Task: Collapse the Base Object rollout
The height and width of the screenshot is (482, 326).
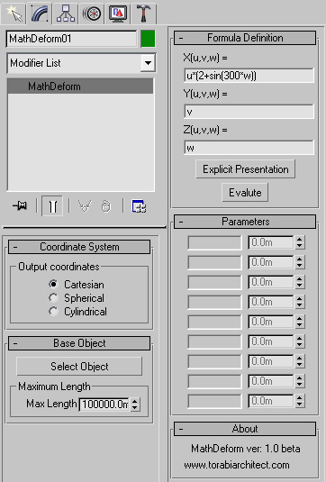Action: click(x=79, y=343)
